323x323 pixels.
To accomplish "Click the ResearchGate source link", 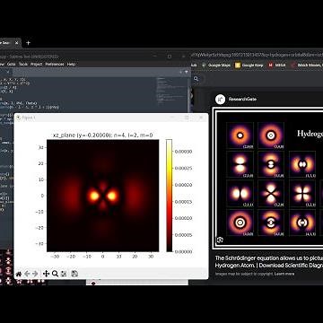I will pyautogui.click(x=242, y=99).
